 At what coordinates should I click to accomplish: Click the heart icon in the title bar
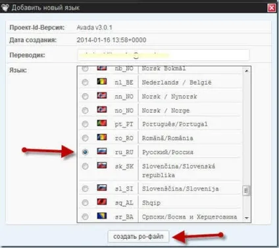pyautogui.click(x=5, y=8)
